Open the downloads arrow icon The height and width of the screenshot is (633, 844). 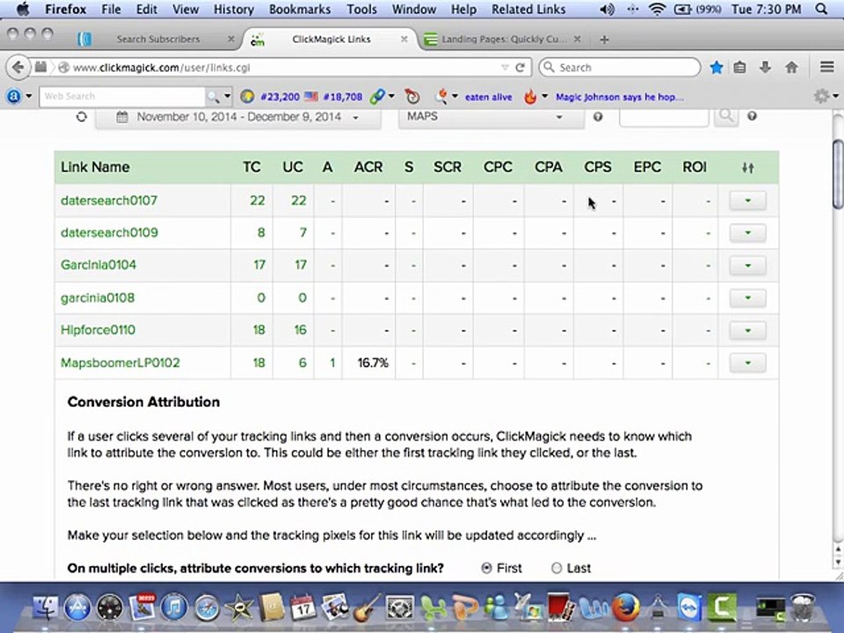click(765, 68)
